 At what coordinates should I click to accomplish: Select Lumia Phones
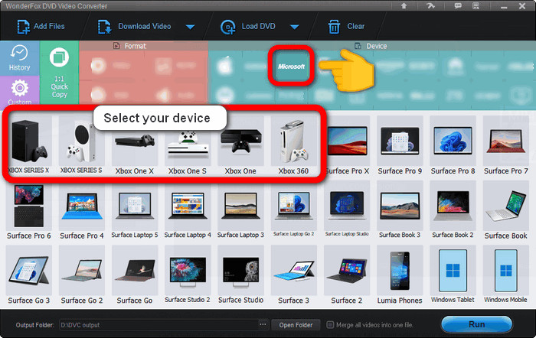(400, 275)
